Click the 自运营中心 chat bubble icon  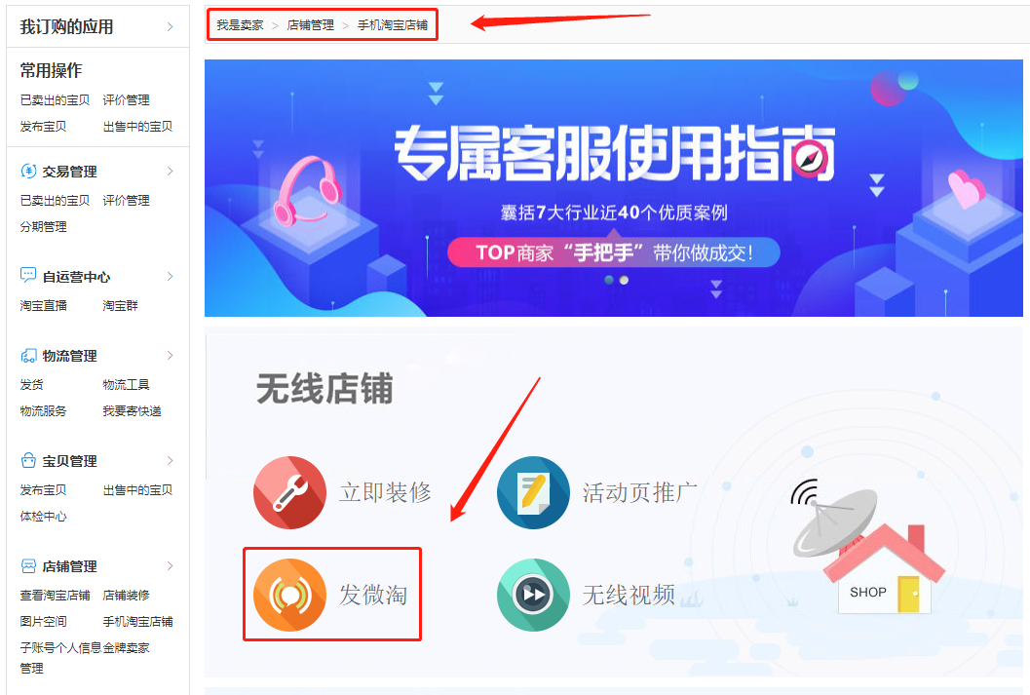pyautogui.click(x=28, y=275)
